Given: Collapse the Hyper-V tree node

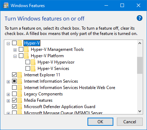Looking at the screenshot, I should coord(8,44).
